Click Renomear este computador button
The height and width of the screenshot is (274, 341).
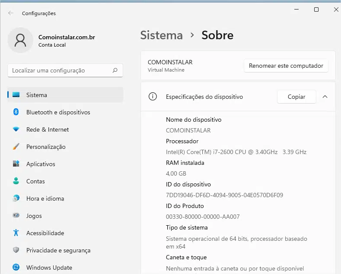point(286,66)
